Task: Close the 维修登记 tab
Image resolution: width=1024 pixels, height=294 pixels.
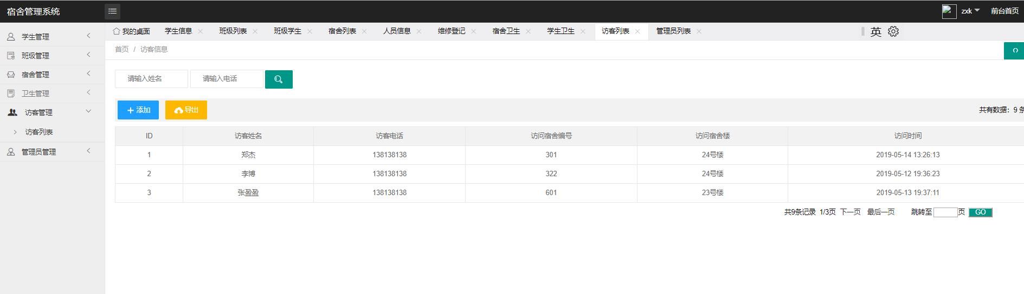Action: [473, 31]
